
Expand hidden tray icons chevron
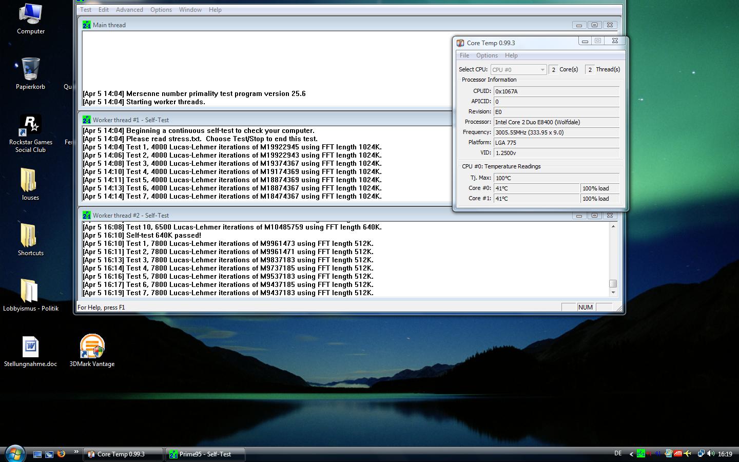pos(631,454)
